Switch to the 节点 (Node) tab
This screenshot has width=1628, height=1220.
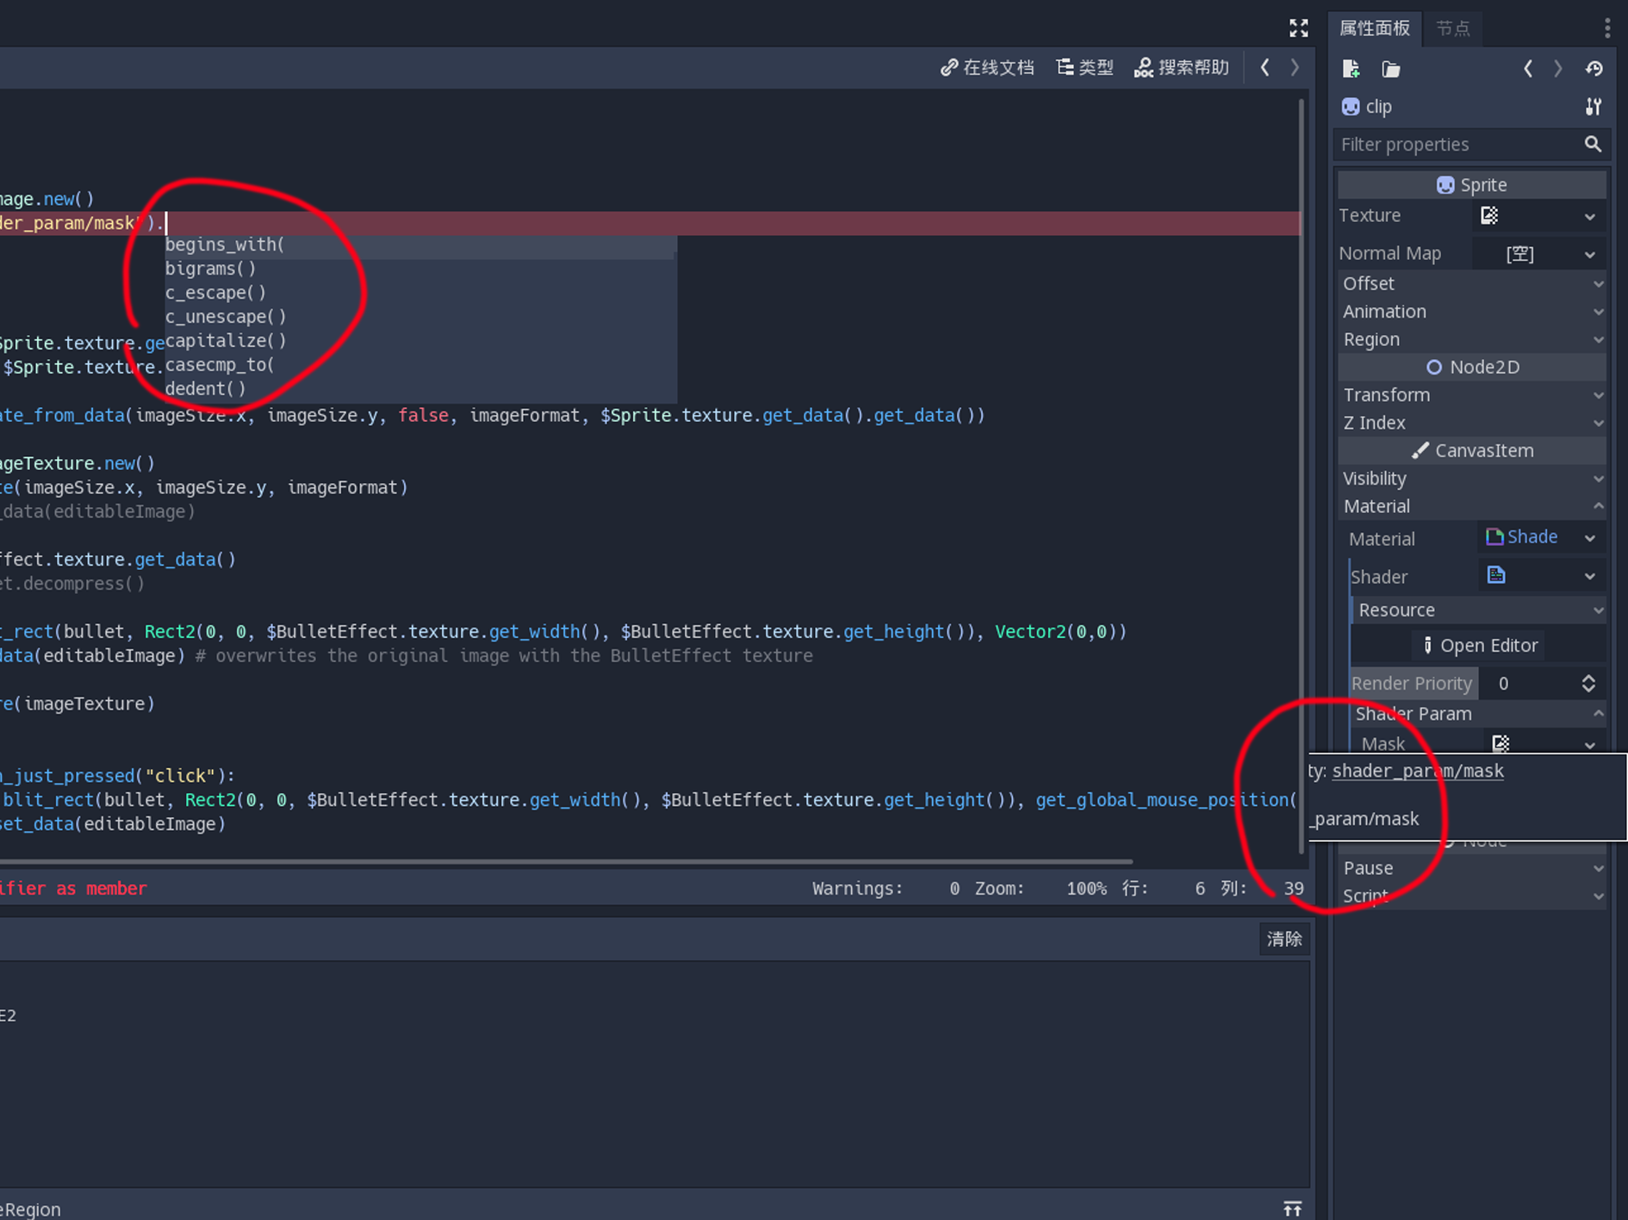coord(1453,28)
